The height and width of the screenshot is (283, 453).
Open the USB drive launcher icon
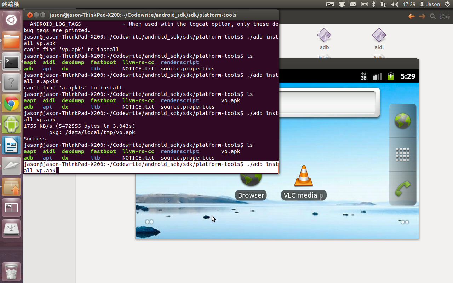[11, 229]
